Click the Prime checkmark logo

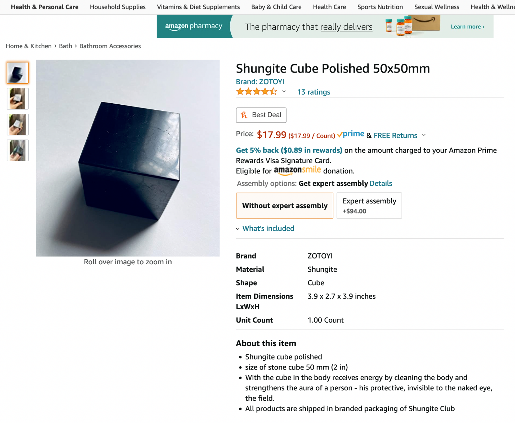point(351,134)
